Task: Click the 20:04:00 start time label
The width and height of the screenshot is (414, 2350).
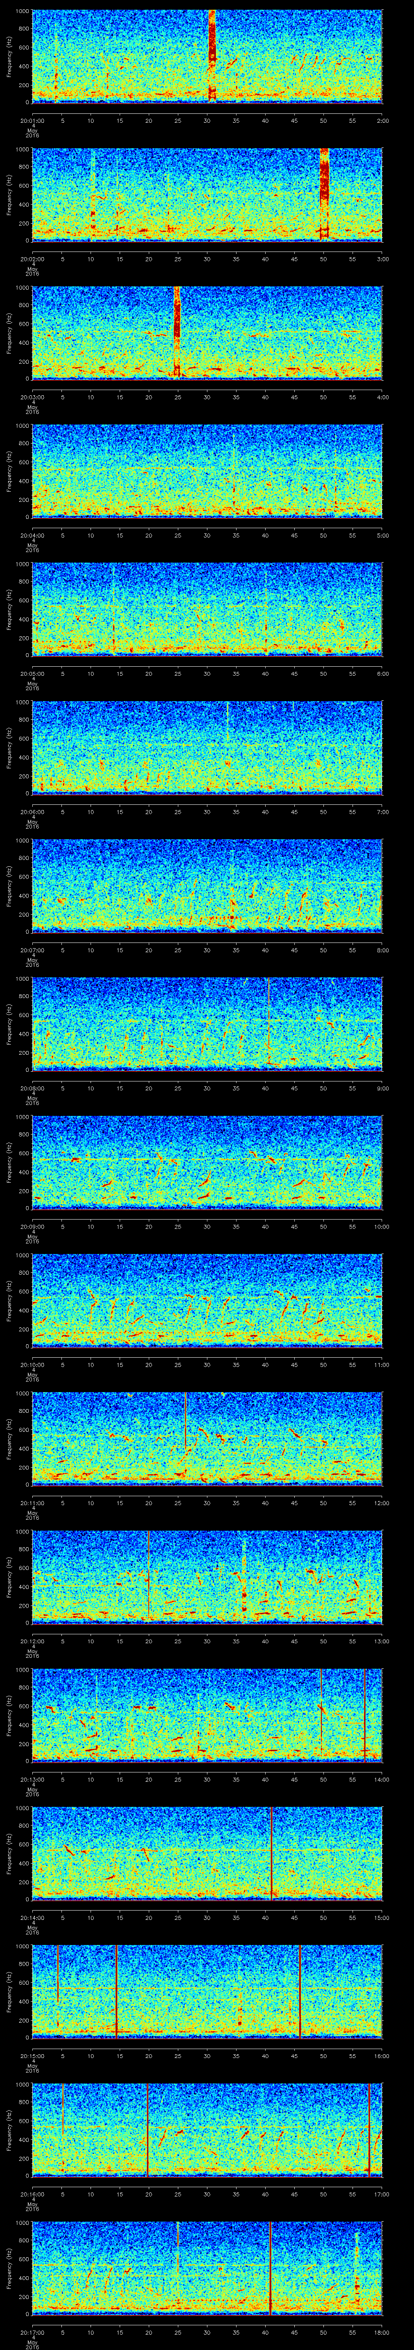Action: [32, 535]
